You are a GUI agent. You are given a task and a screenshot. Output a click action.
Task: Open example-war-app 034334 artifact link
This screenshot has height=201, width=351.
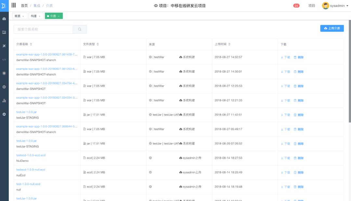(46, 98)
